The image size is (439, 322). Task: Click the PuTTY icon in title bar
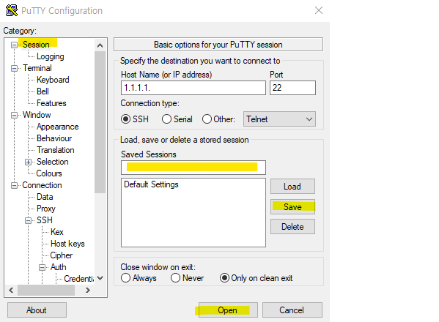[x=12, y=11]
